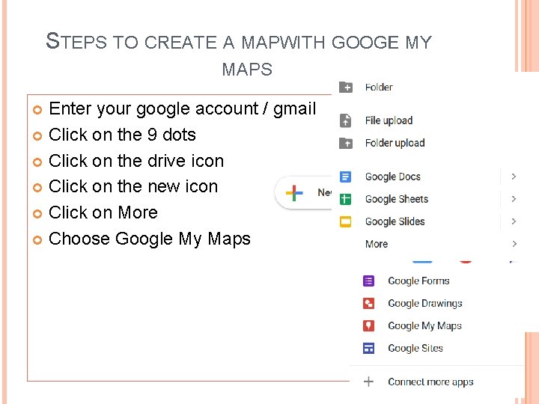Click the Google Sites icon
The height and width of the screenshot is (404, 539).
coord(368,349)
